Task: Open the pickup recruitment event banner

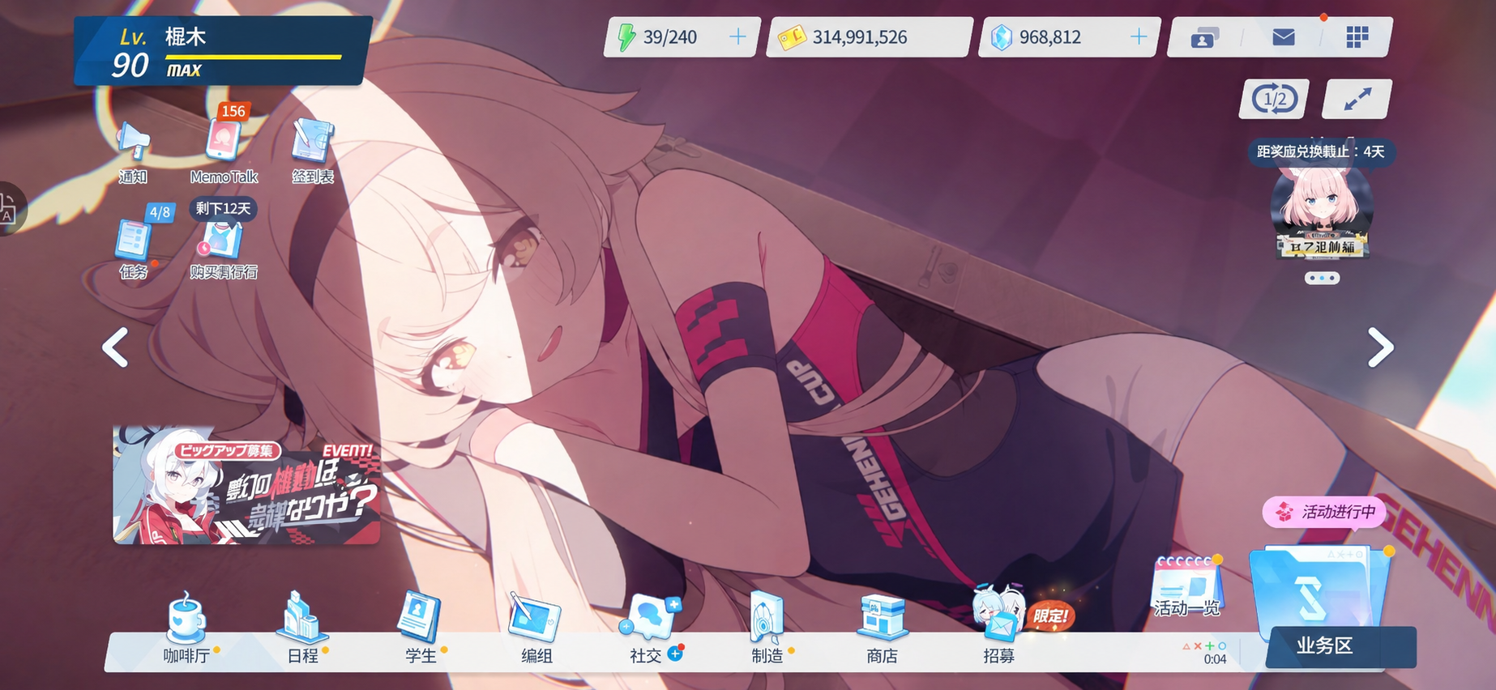Action: click(x=246, y=484)
